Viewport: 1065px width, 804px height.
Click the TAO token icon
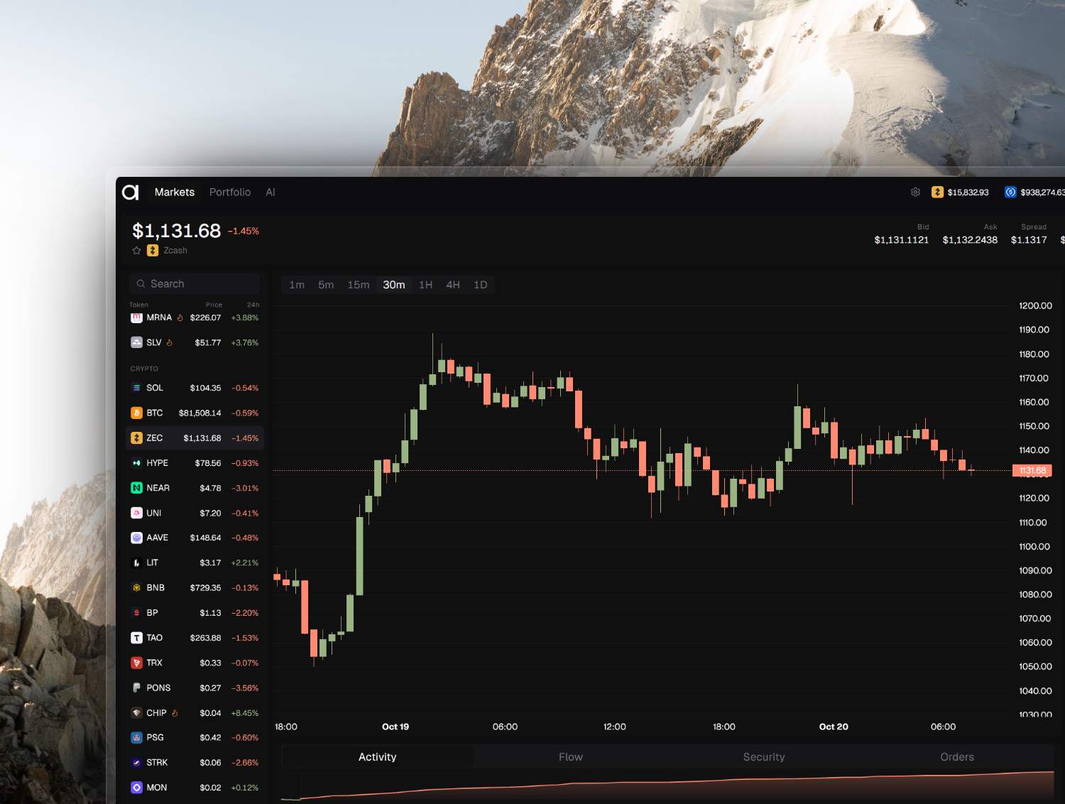click(136, 638)
